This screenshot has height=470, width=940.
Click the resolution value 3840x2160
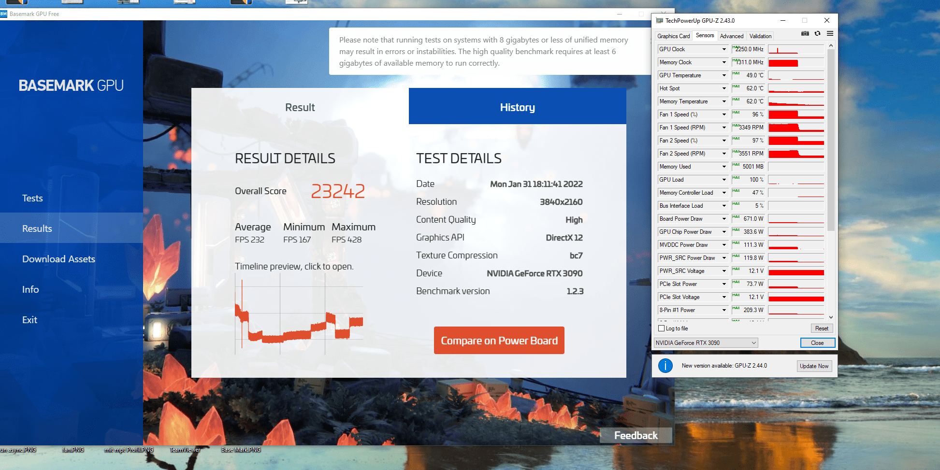tap(561, 202)
